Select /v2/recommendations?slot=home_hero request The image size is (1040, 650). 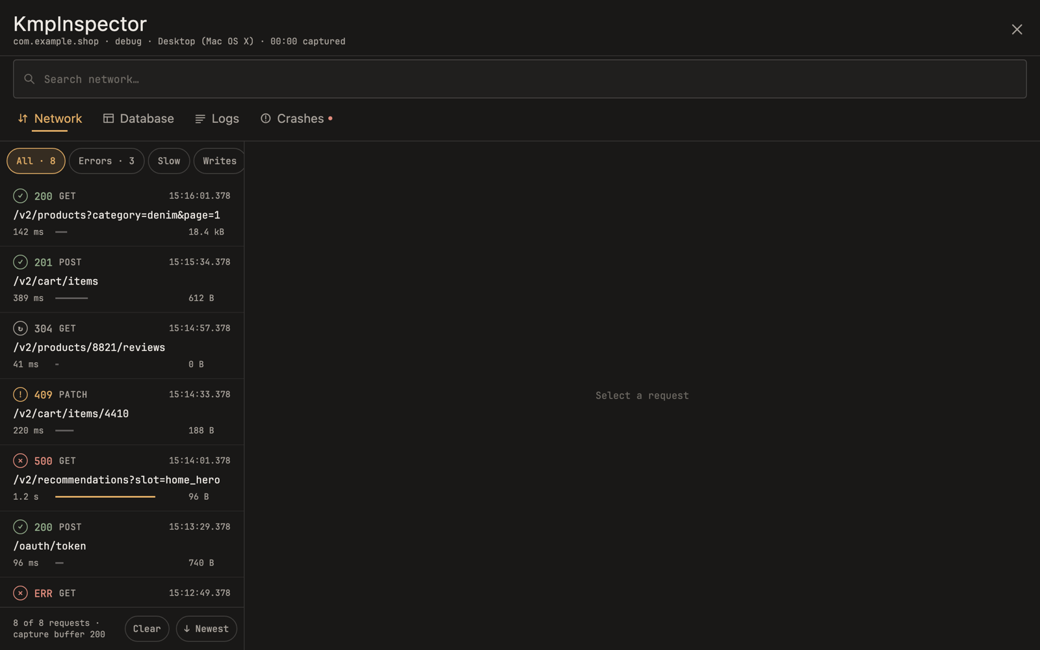click(122, 478)
